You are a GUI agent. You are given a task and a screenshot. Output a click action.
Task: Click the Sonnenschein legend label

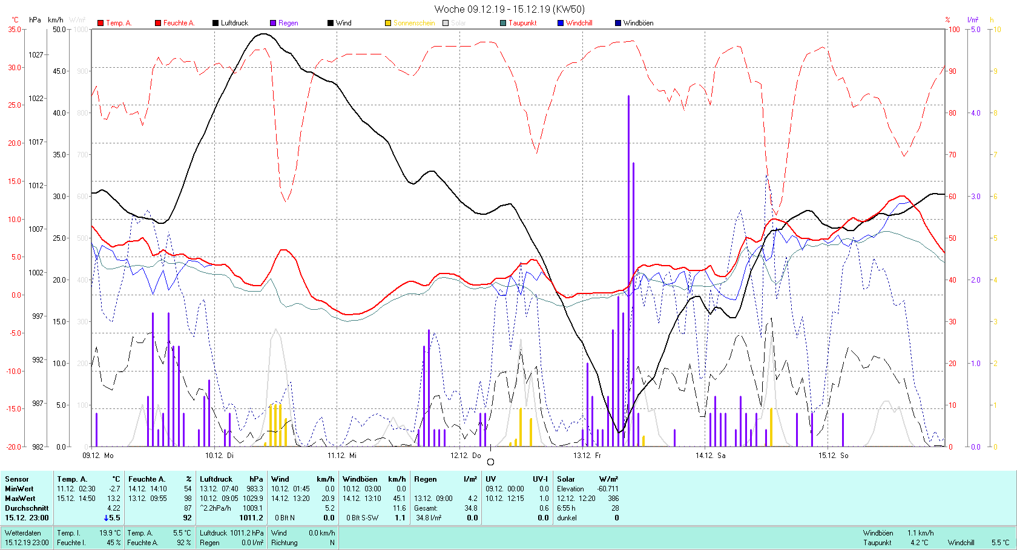[x=414, y=23]
